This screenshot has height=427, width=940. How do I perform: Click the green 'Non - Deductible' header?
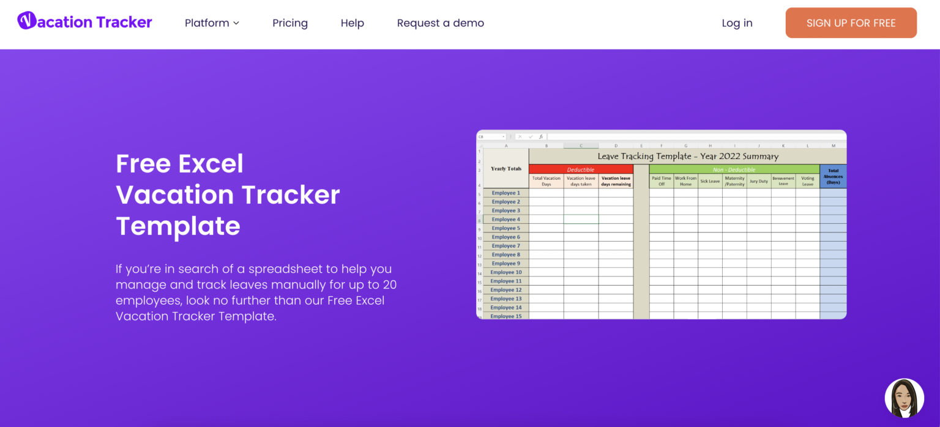coord(734,169)
